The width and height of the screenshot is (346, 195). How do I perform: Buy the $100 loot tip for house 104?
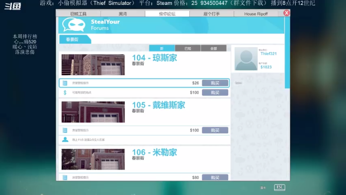coord(215,93)
